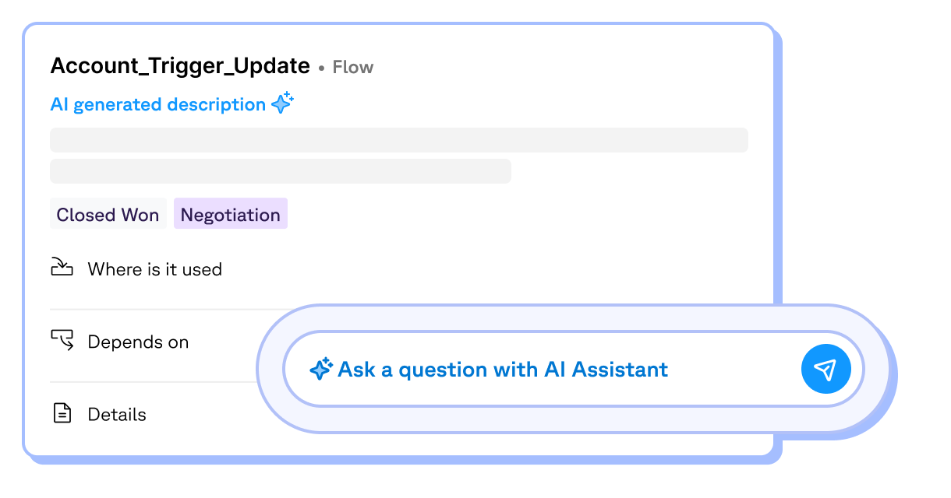951x498 pixels.
Task: Click the dot separator before Flow
Action: [321, 68]
